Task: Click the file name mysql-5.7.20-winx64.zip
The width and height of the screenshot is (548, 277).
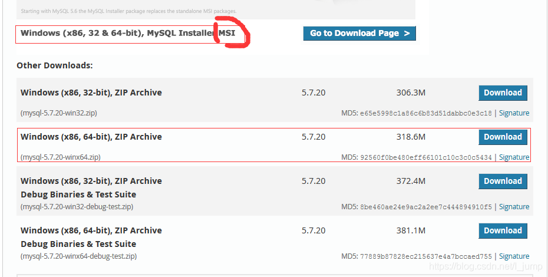Action: (x=61, y=157)
